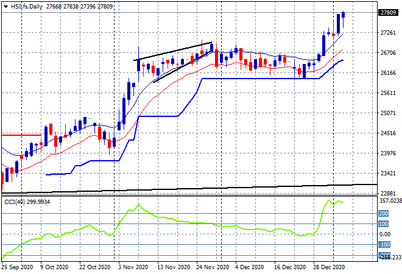402x274 pixels.
Task: Click the CCI(40) indicator label
Action: 14,202
